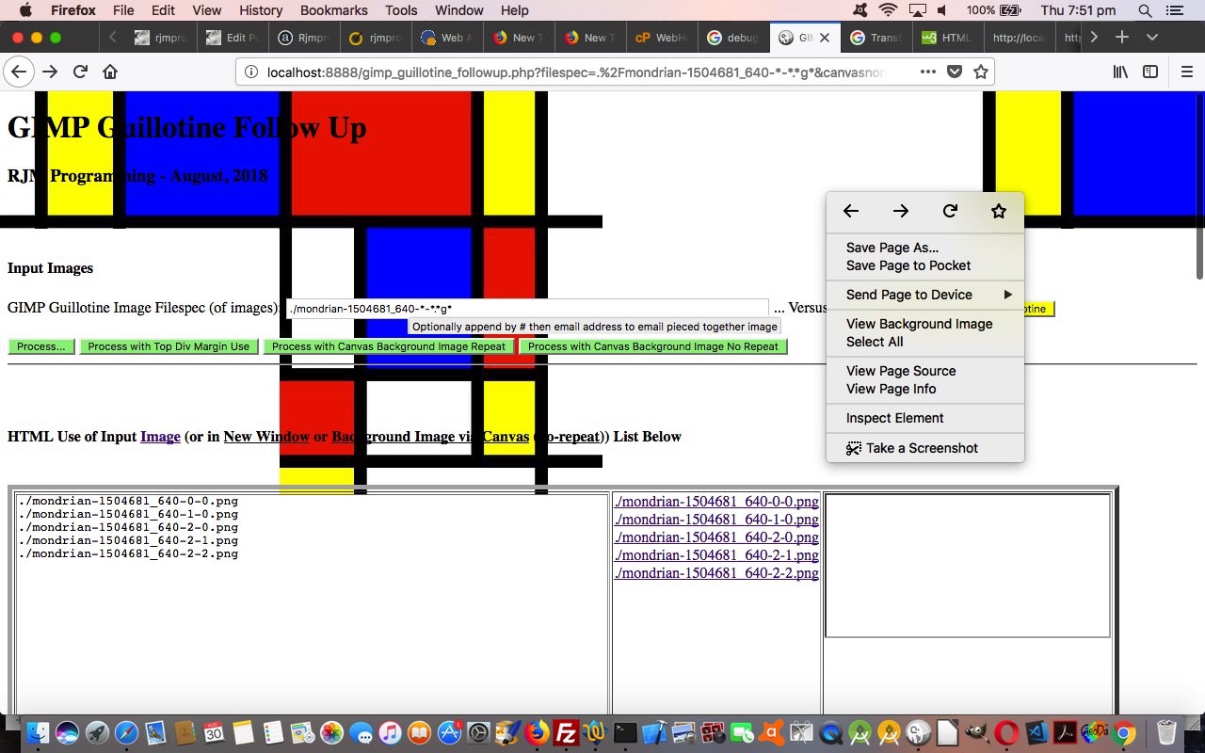The width and height of the screenshot is (1205, 753).
Task: Open Terminal from the dock
Action: (x=625, y=732)
